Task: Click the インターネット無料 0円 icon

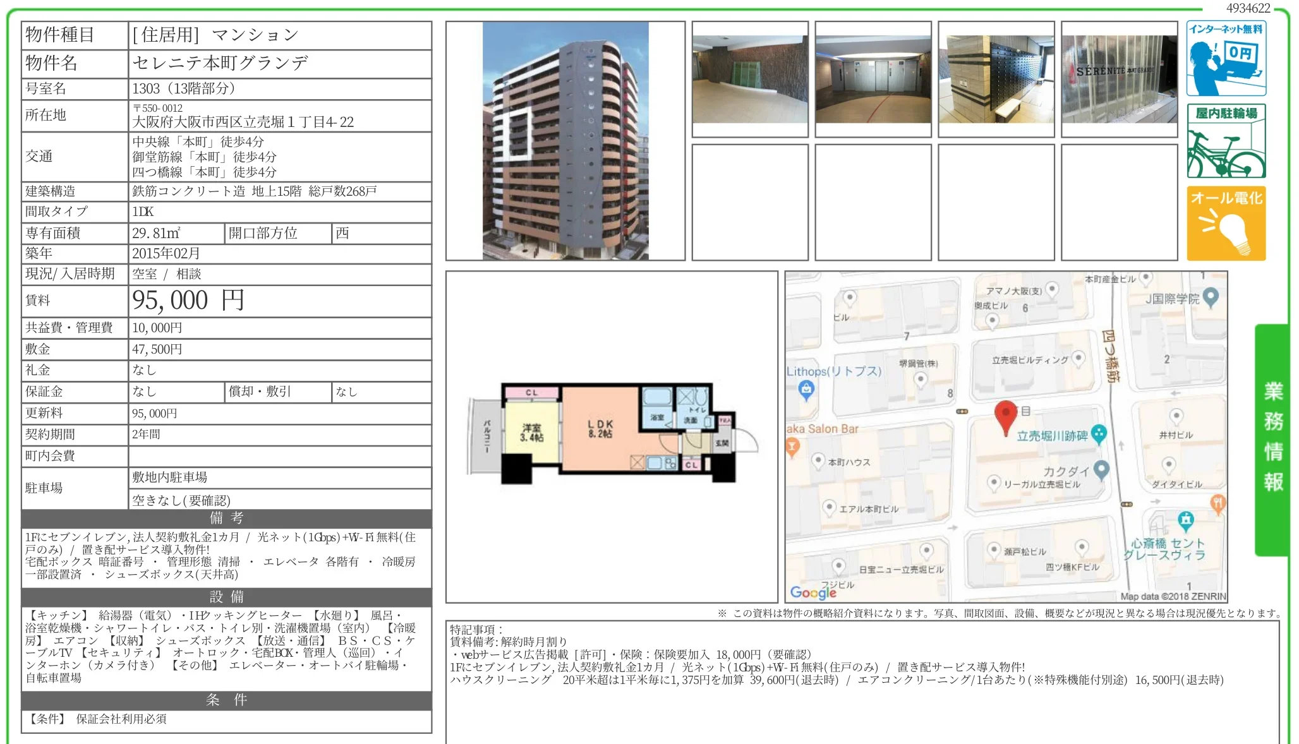Action: pos(1226,59)
